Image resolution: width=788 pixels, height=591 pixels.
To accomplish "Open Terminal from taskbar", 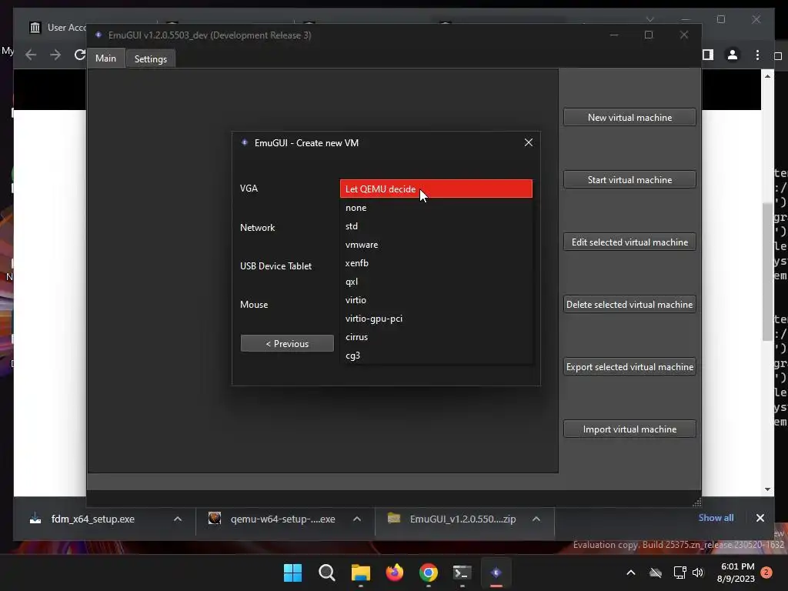I will [x=462, y=573].
